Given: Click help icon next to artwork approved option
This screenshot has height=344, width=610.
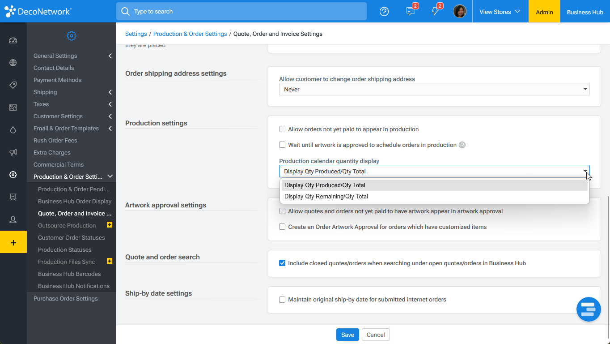Looking at the screenshot, I should (462, 145).
